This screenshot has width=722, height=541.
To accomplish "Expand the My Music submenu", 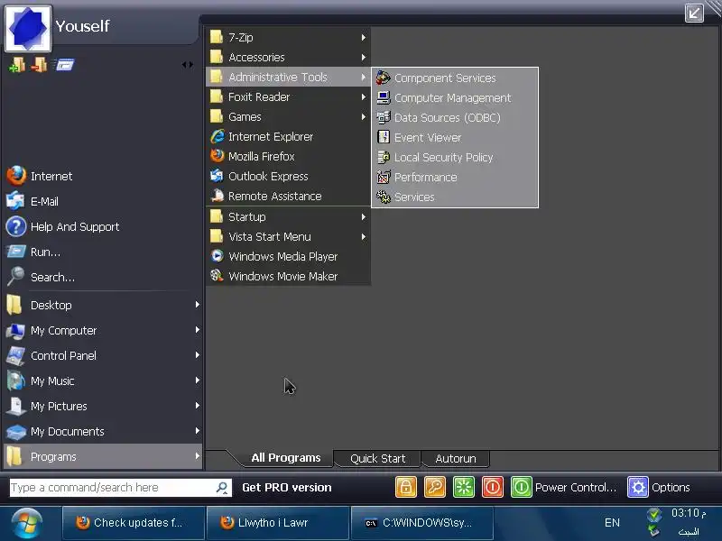I will tap(103, 381).
